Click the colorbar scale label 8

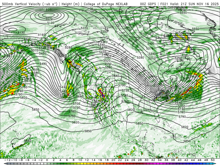74,160
